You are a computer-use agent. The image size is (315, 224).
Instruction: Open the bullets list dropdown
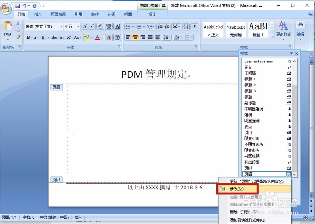coord(133,27)
